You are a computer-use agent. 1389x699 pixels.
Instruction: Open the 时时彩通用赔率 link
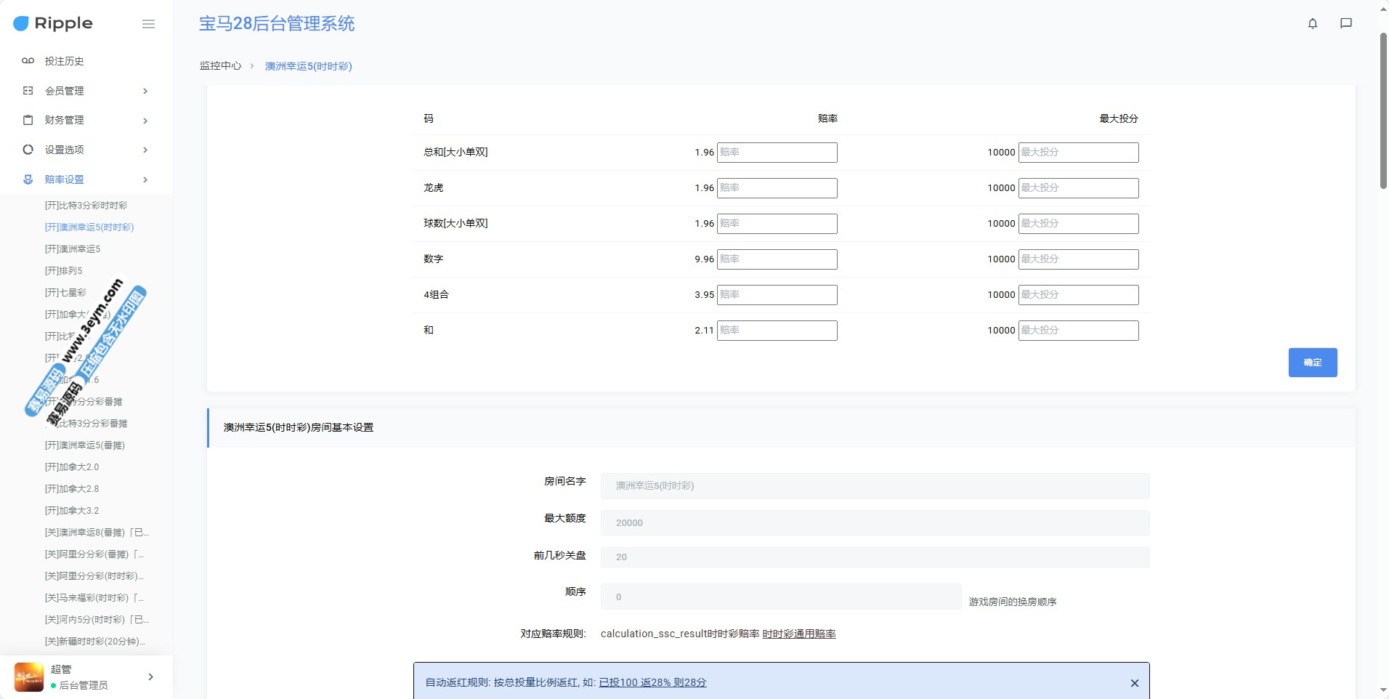point(798,634)
